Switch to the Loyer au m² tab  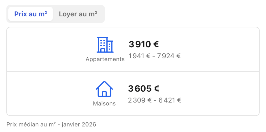[78, 14]
